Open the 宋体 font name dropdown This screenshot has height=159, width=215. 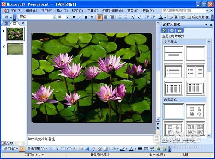55,17
